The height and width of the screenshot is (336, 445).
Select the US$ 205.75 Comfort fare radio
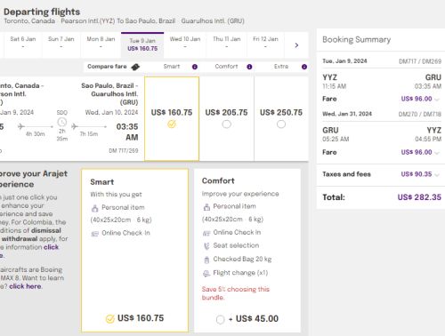tap(226, 124)
